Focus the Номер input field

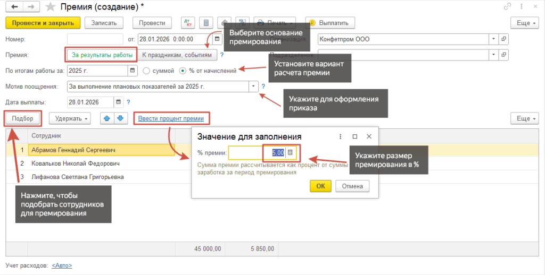[x=95, y=39]
